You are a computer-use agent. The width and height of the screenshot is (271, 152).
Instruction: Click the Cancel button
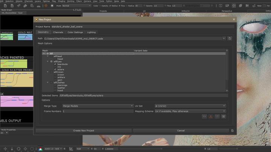[181, 131]
